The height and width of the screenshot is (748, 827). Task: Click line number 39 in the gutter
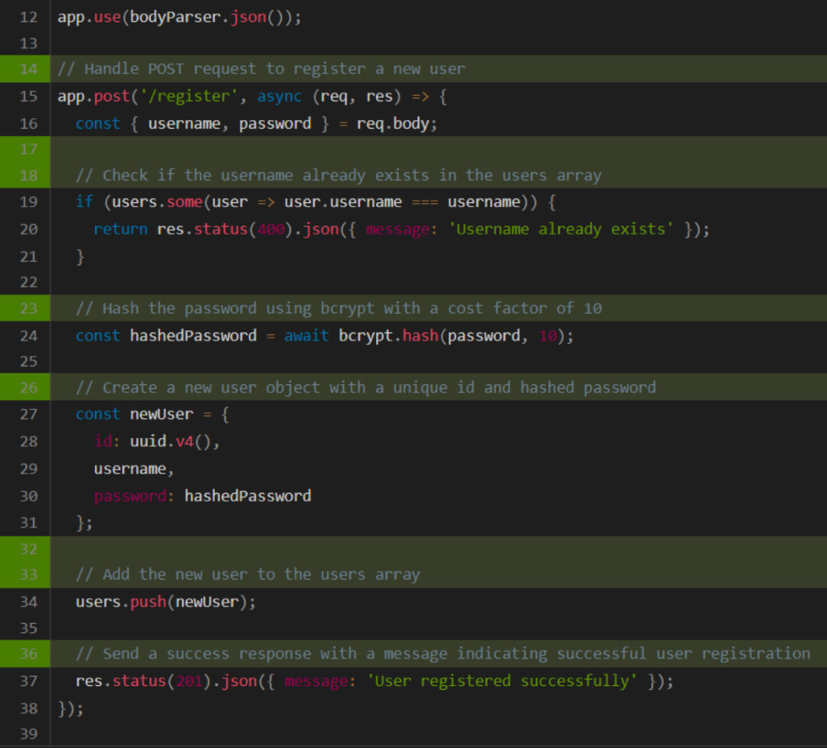[28, 733]
